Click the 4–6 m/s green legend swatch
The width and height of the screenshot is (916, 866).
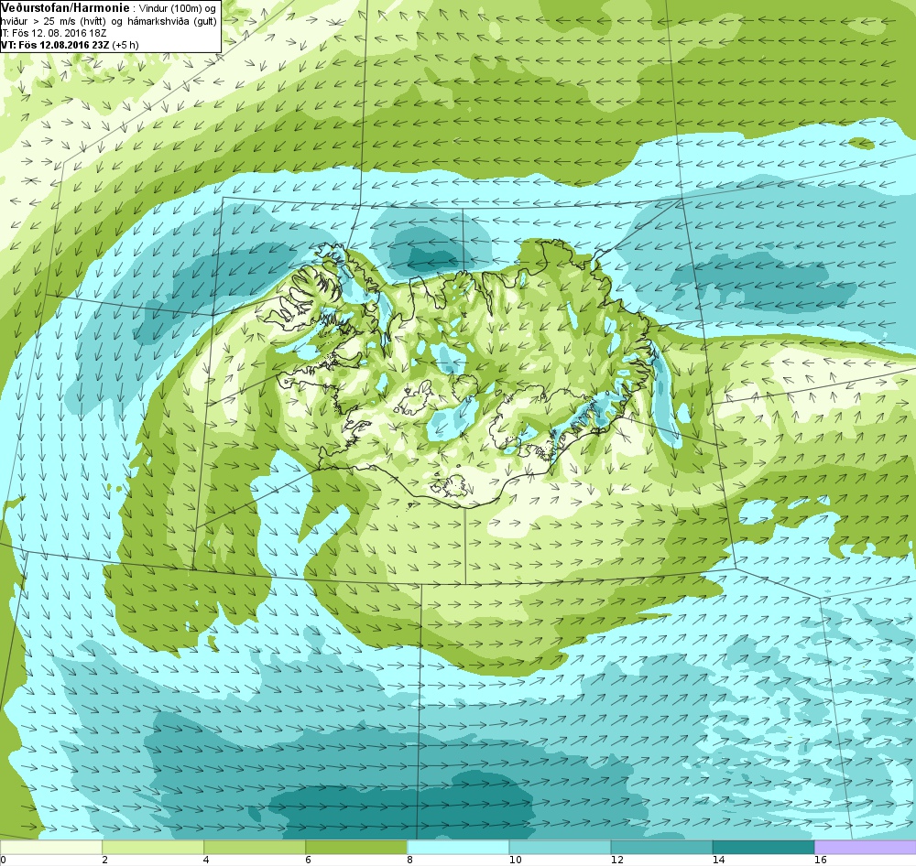point(254,847)
